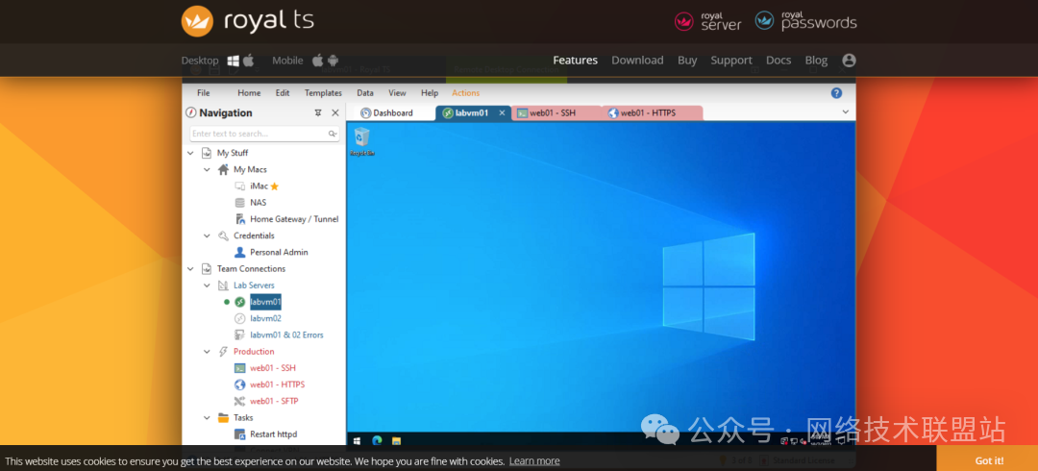1038x471 pixels.
Task: Click the Royal TS crown logo
Action: coord(197,20)
